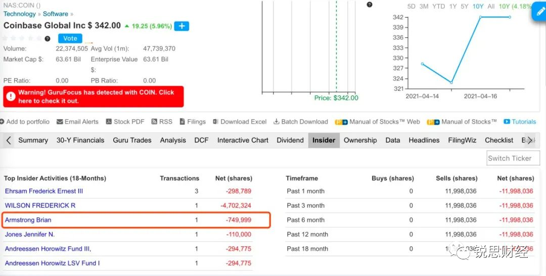
Task: Click the first rating star
Action: [5, 38]
